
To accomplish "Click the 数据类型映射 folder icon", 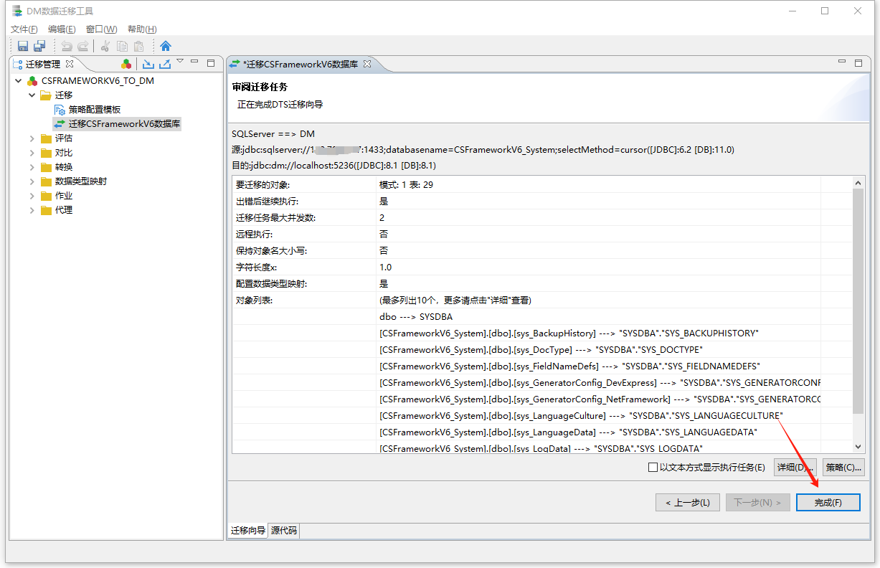I will 46,181.
